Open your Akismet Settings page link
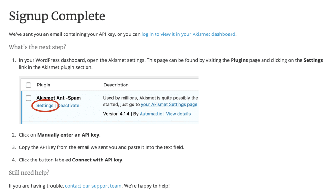 tap(169, 104)
